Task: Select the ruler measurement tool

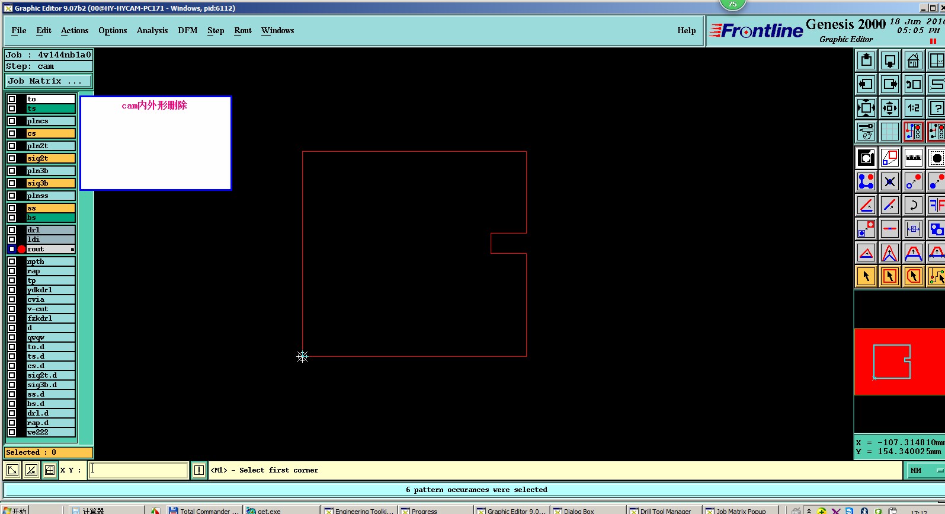Action: (x=914, y=158)
